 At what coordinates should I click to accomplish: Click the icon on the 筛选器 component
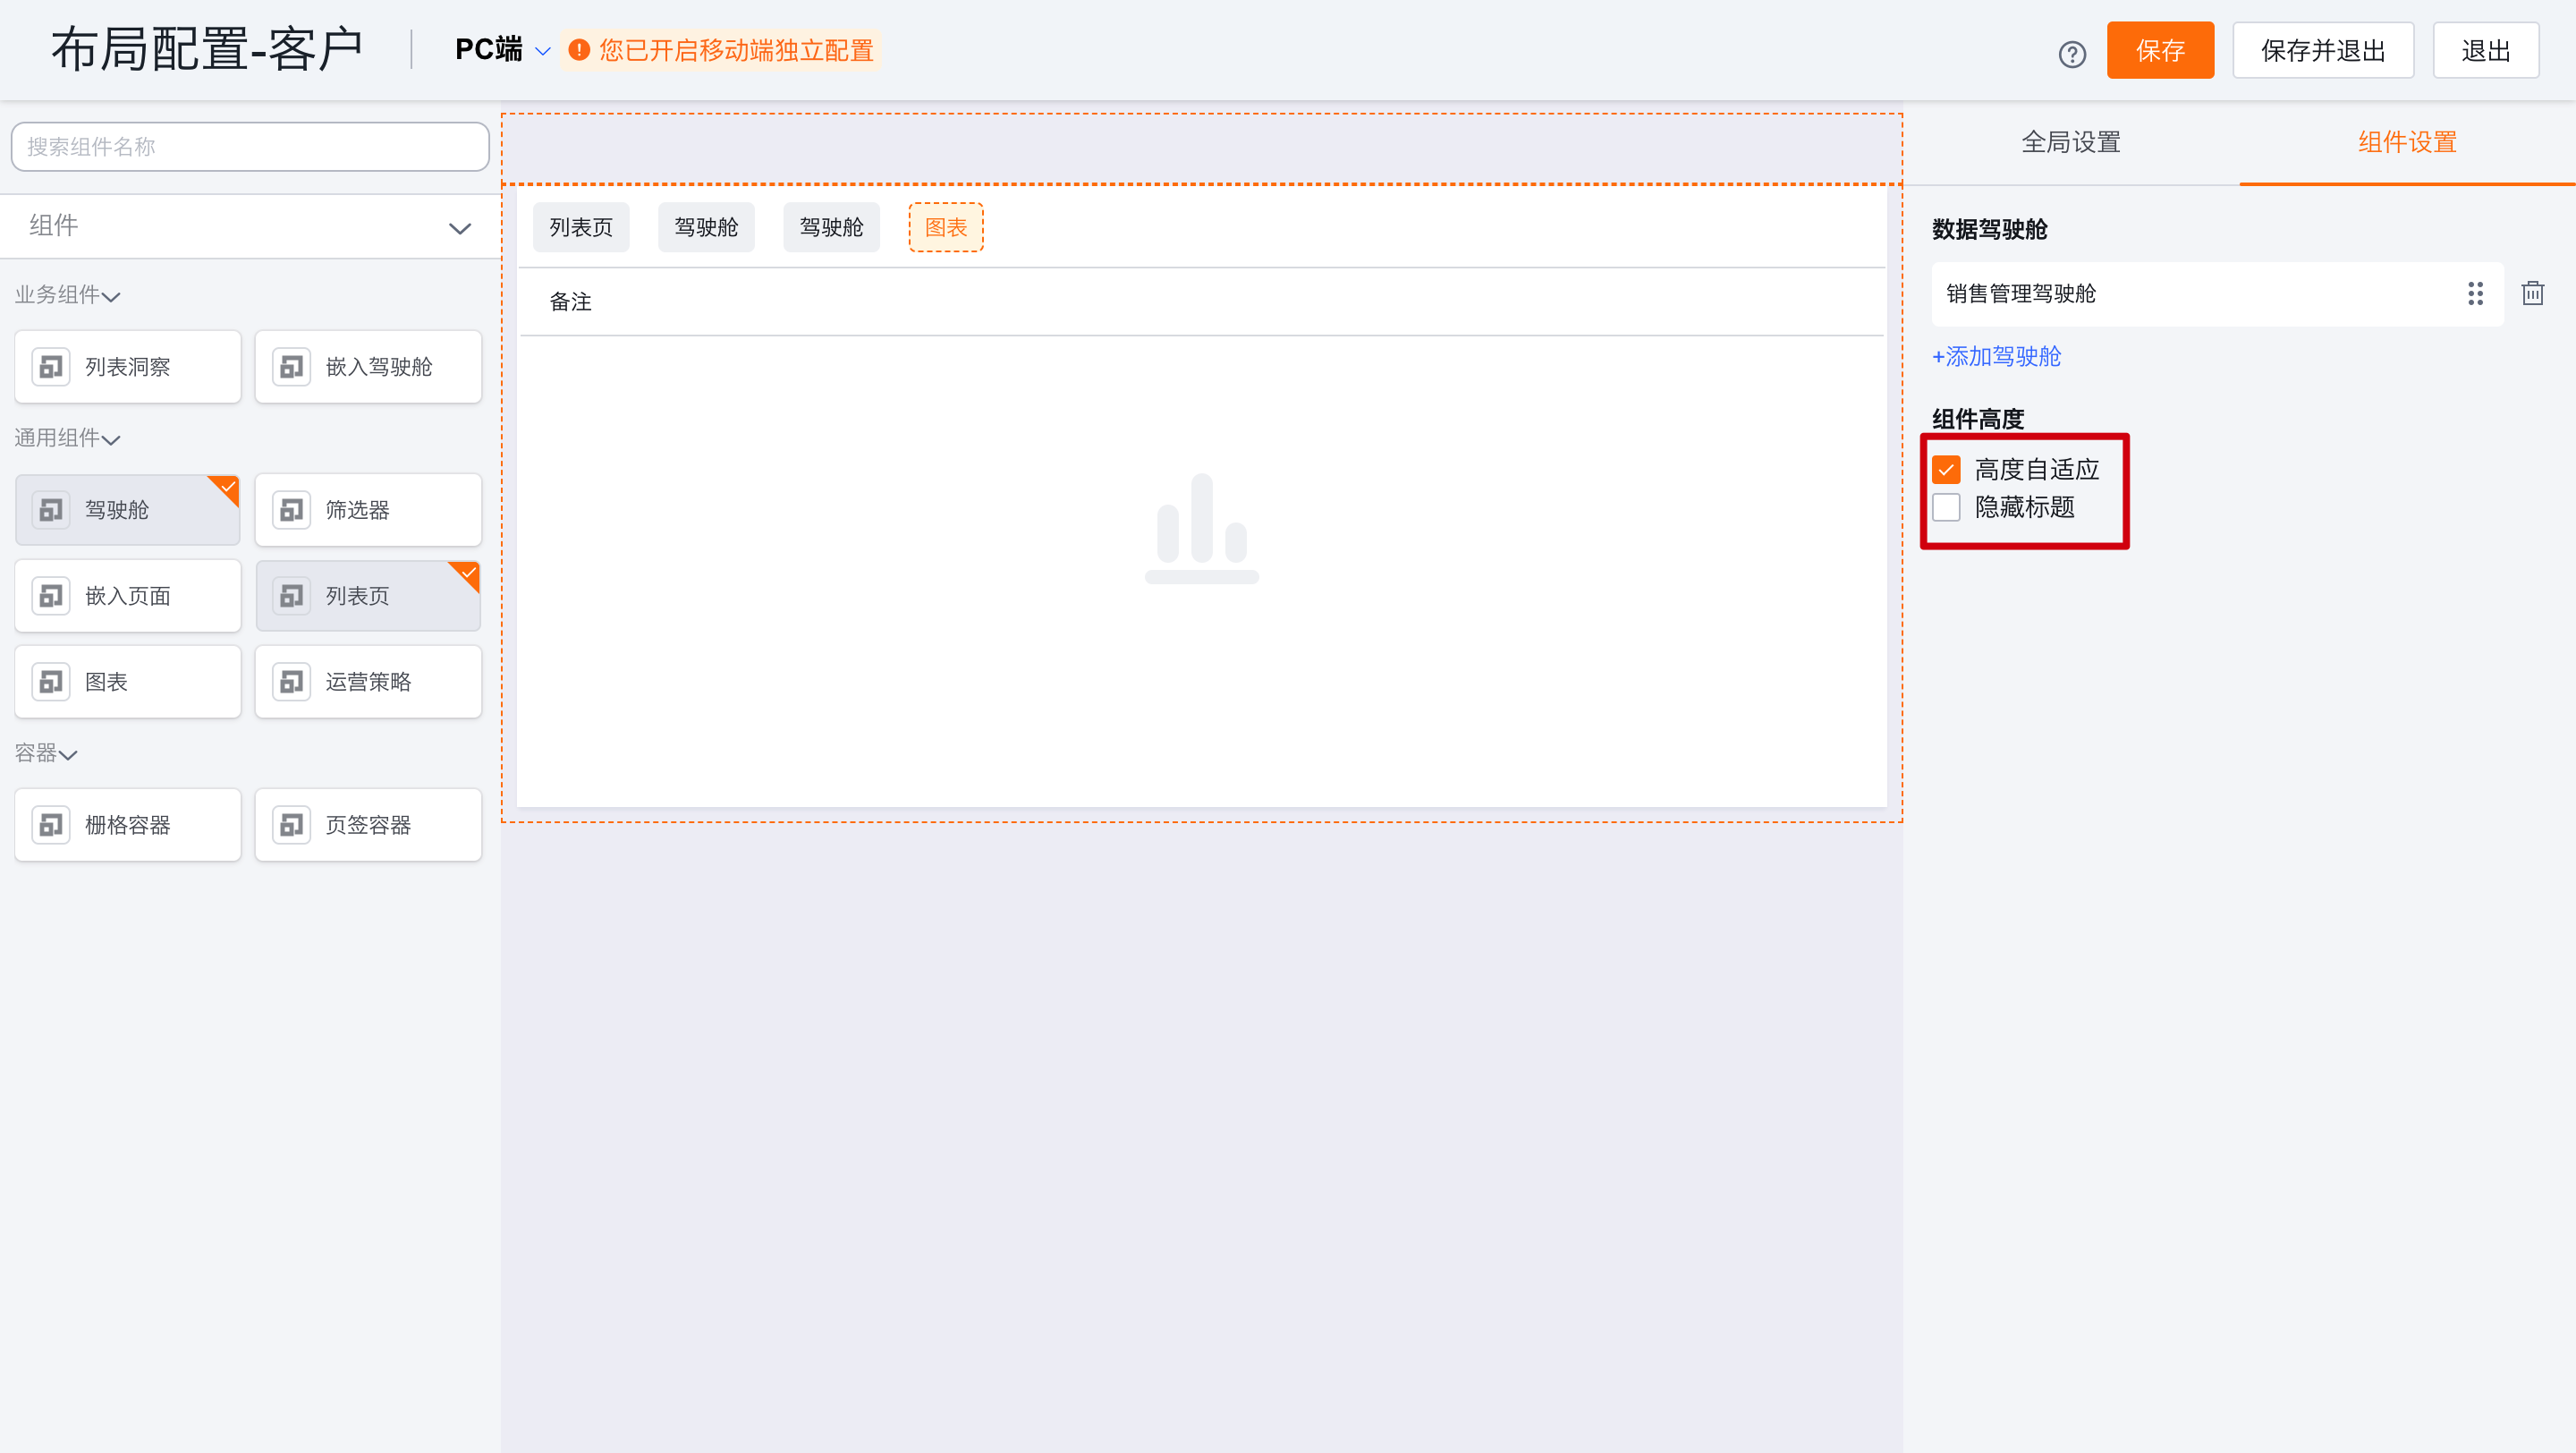291,510
